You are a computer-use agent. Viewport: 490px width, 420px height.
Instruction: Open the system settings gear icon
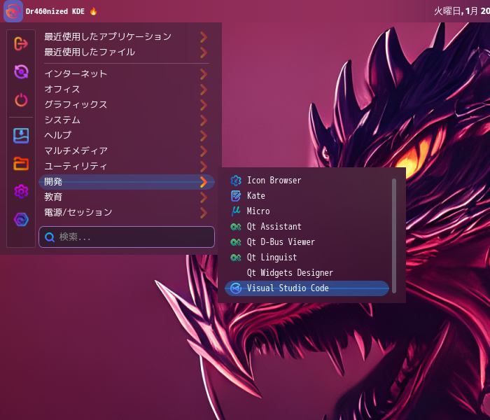(21, 191)
